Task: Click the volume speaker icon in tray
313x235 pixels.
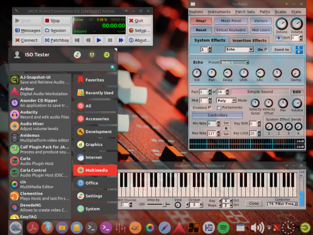Action: (x=257, y=228)
